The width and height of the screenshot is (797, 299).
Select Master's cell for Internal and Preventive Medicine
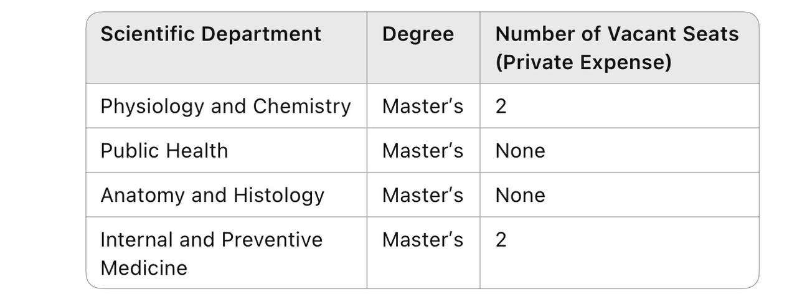coord(422,240)
